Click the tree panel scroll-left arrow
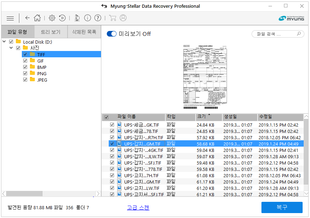The height and width of the screenshot is (218, 310). (4, 193)
